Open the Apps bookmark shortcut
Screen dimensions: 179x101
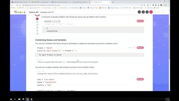[x=13, y=8]
